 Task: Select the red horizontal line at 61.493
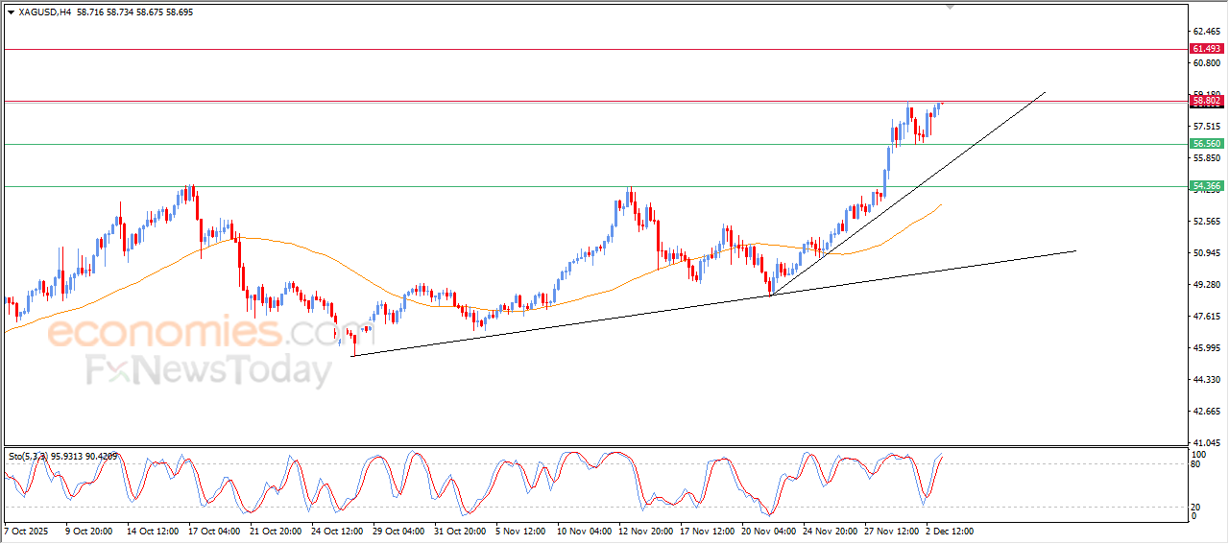(576, 49)
